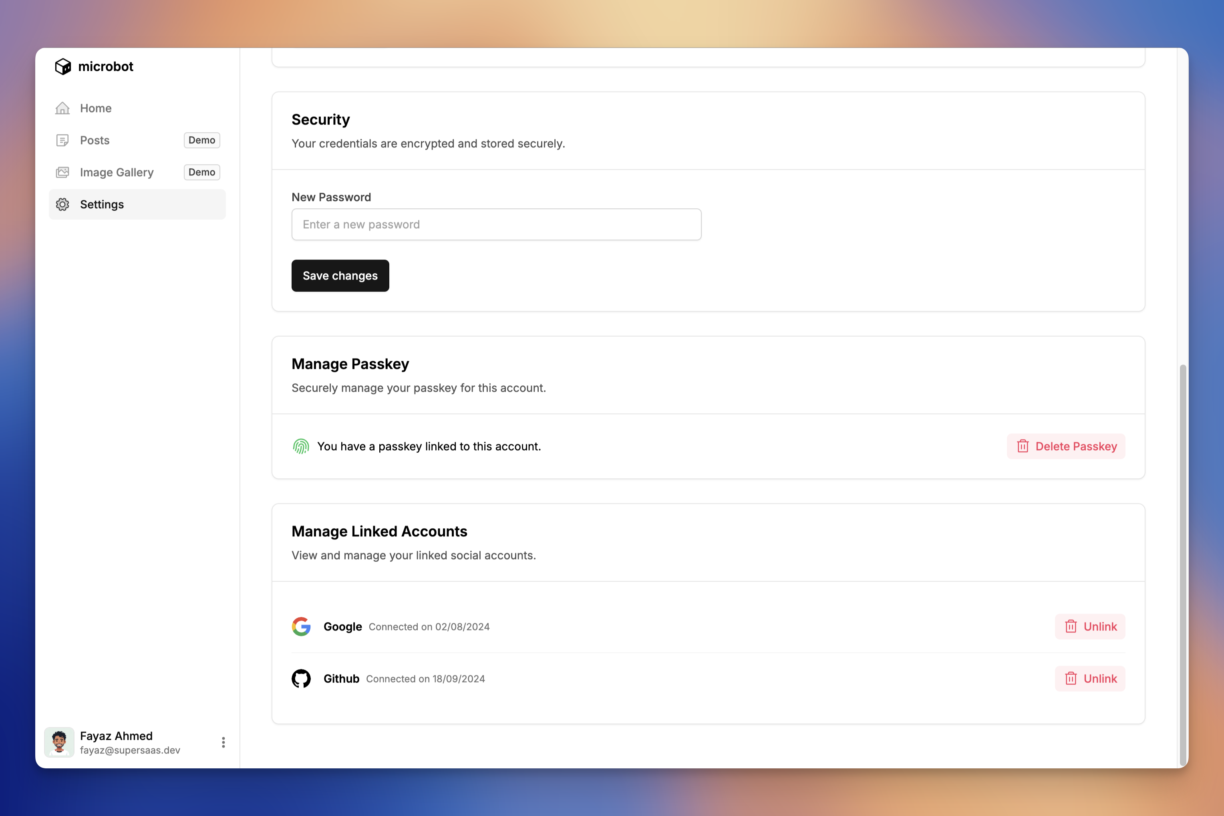Unlink the Github account
Image resolution: width=1224 pixels, height=816 pixels.
(x=1090, y=679)
